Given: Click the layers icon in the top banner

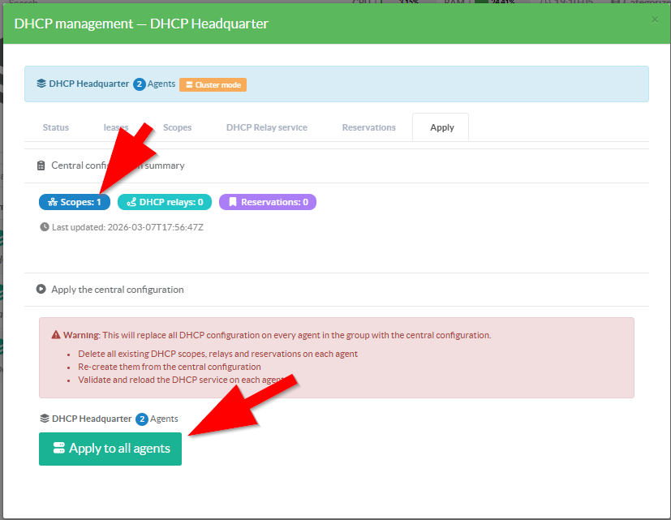Looking at the screenshot, I should (x=41, y=84).
